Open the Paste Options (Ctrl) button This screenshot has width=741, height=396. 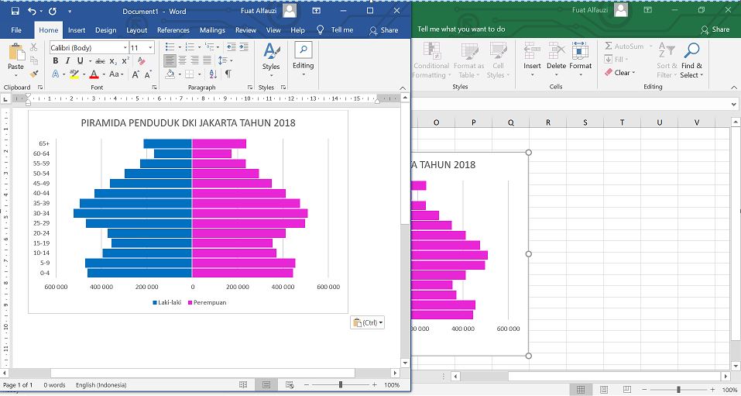coord(367,322)
